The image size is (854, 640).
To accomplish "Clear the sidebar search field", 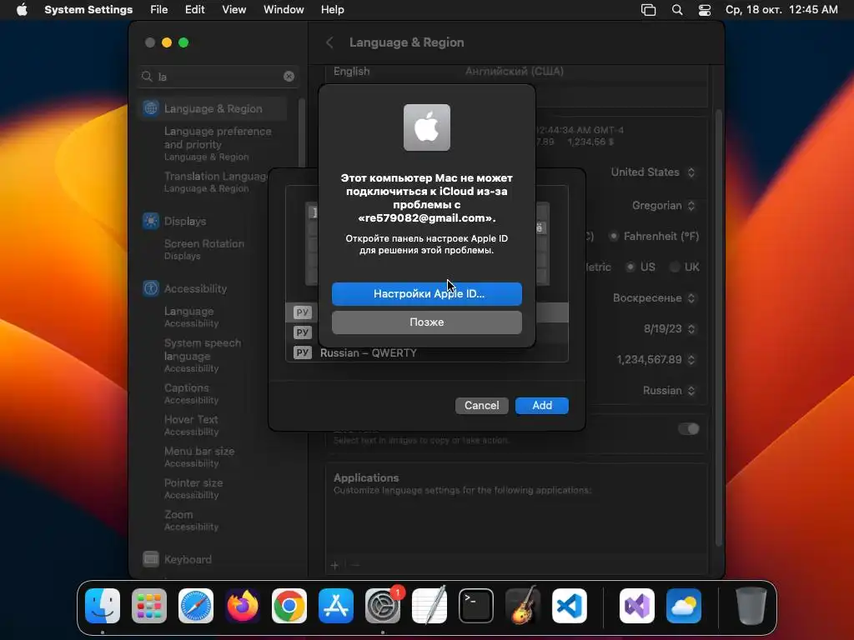I will pyautogui.click(x=289, y=77).
